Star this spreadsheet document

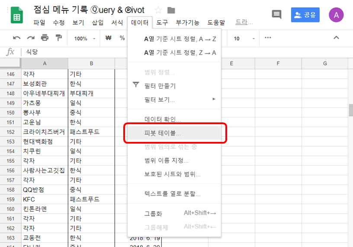[158, 10]
